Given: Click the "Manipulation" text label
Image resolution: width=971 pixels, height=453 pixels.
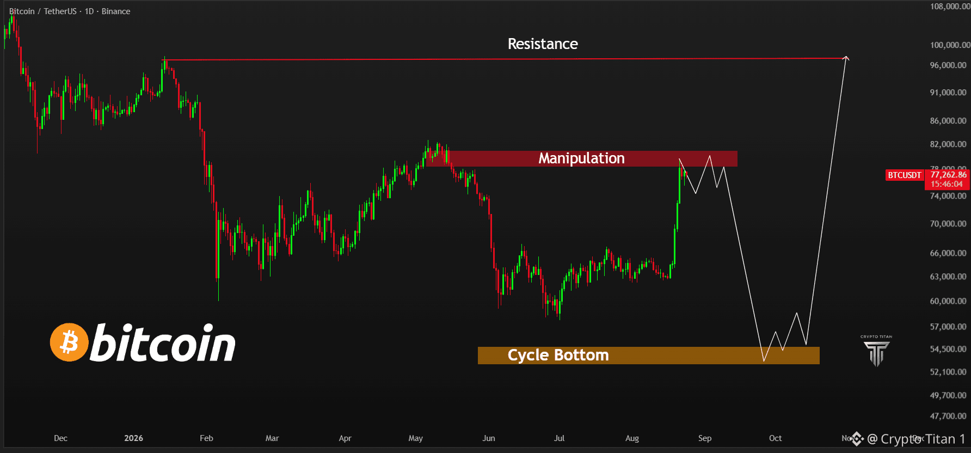Looking at the screenshot, I should pos(581,158).
